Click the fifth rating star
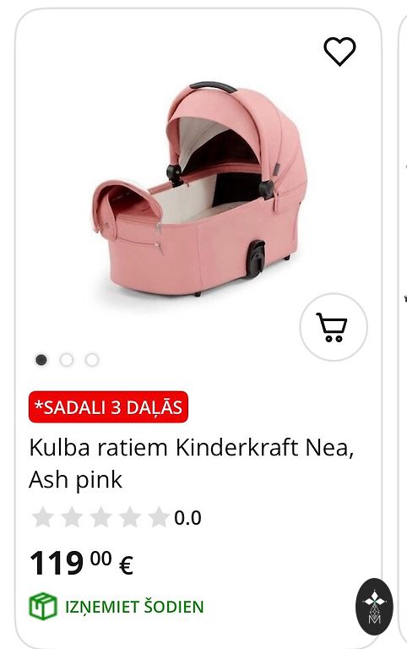The height and width of the screenshot is (649, 407). (x=159, y=517)
